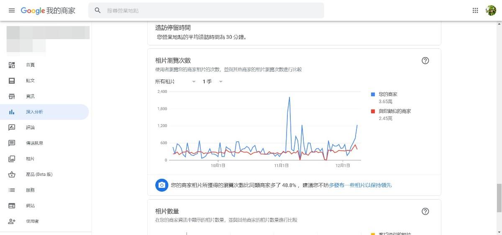
Task: Click the 搜尋營業地點 search field
Action: coord(209,10)
